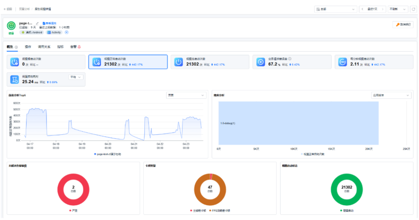Click the alarm bell icon on 告警 tab
Screen dimensions: 419x220
[79, 47]
